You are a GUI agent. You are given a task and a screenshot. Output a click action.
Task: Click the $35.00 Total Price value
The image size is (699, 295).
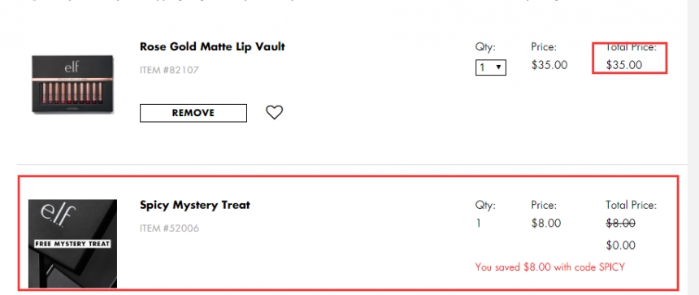pos(624,65)
